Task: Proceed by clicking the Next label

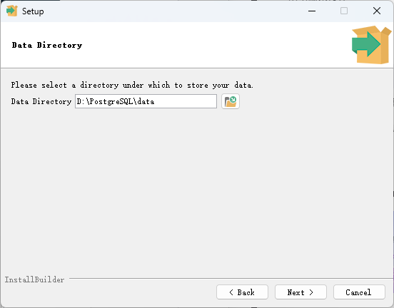Action: click(295, 292)
